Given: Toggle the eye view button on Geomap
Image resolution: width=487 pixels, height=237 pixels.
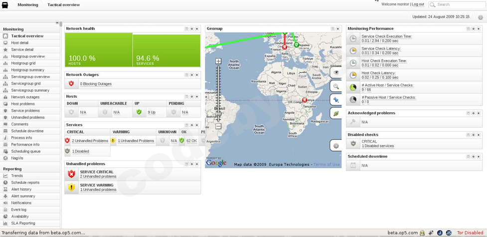Looking at the screenshot, I should [x=336, y=72].
